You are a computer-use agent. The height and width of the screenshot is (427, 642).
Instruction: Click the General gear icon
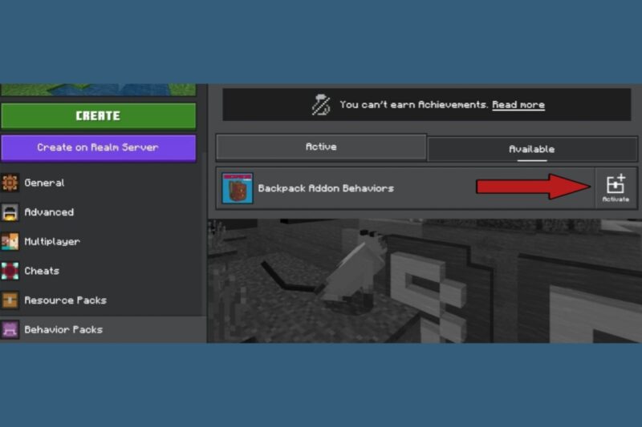10,183
